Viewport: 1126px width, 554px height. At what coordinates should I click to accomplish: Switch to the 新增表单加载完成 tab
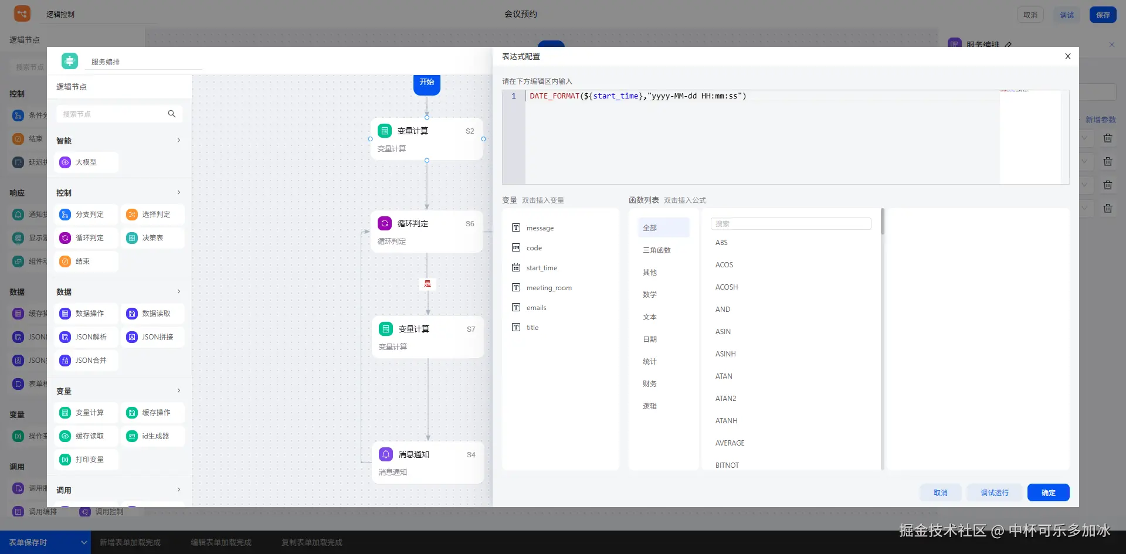coord(130,543)
